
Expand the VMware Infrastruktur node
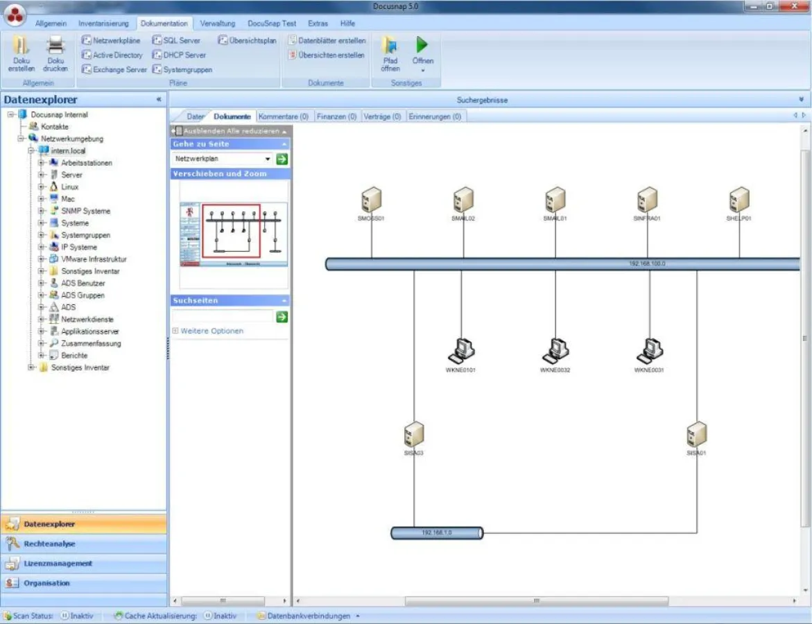click(42, 259)
